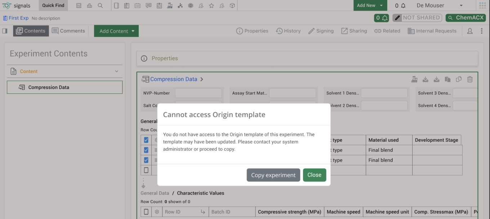Open the Compression Data title link
This screenshot has width=490, height=219.
point(174,79)
